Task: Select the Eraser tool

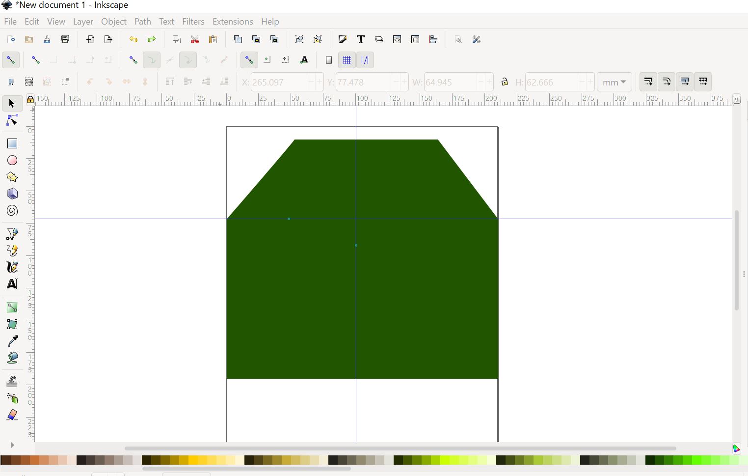Action: pyautogui.click(x=12, y=415)
